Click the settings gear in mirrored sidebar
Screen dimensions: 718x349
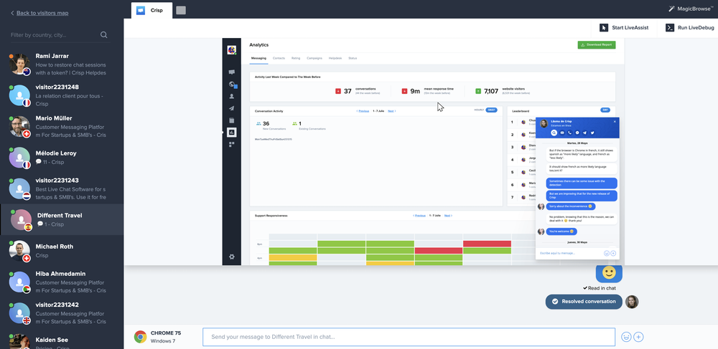(231, 257)
